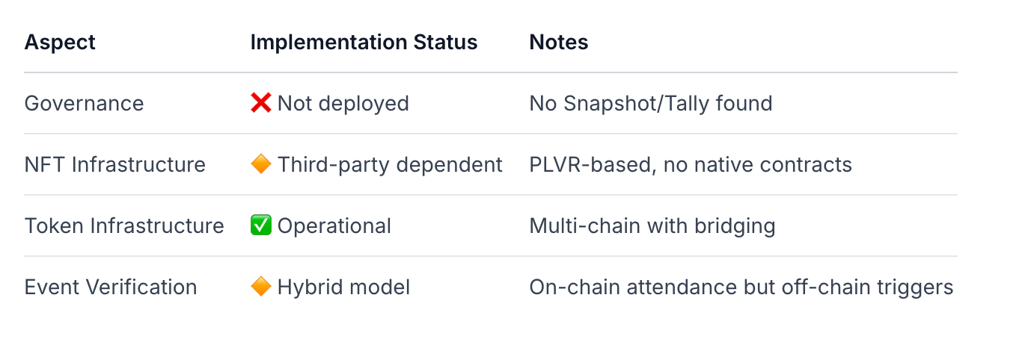
Task: Click the PLVR-based, no native contracts note
Action: (x=690, y=164)
